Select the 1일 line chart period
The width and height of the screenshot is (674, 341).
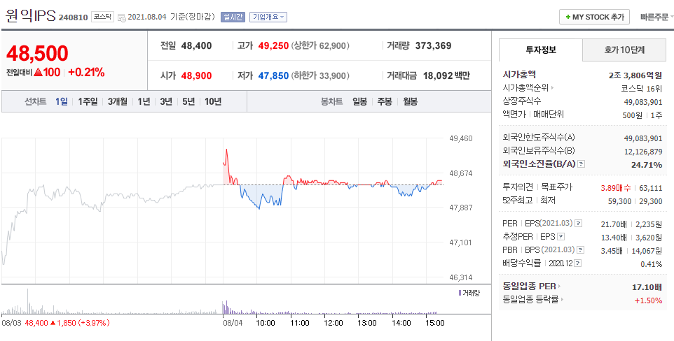[x=62, y=101]
